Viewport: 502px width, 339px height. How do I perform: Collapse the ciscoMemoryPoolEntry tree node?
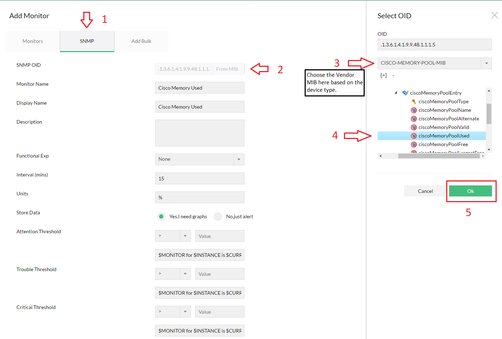396,93
